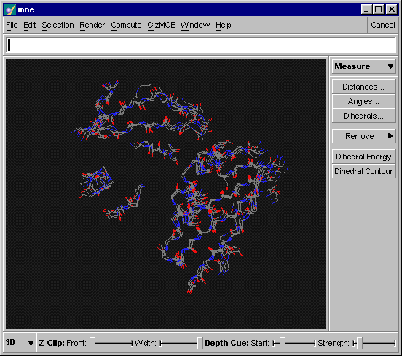Click the Depth Cue Strength slider handle

click(x=360, y=343)
